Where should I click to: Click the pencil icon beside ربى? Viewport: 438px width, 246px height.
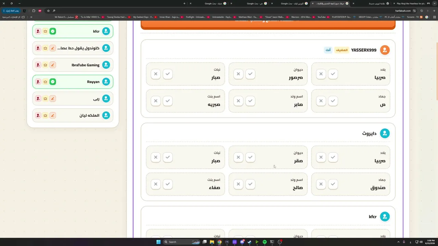(53, 98)
